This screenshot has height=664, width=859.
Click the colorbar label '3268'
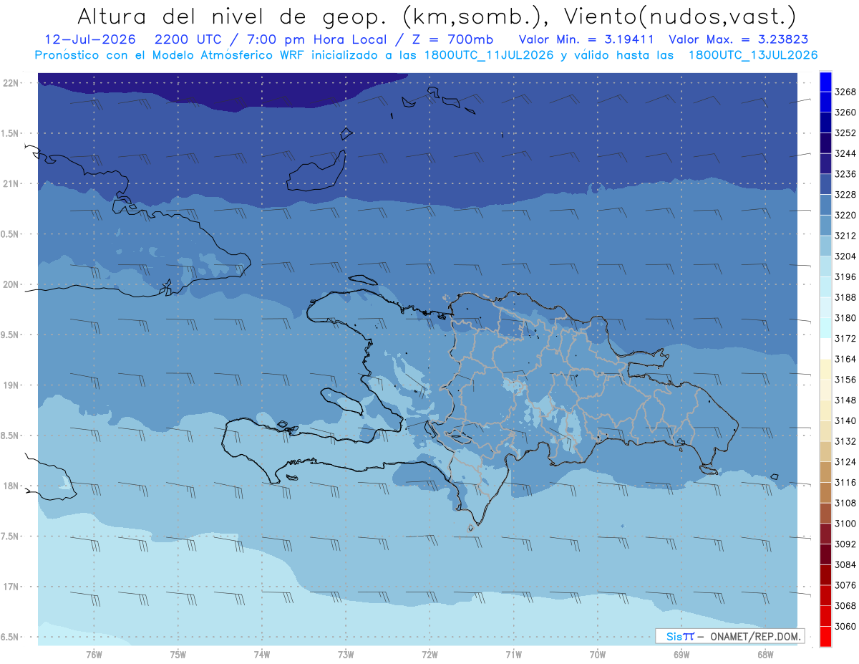(x=845, y=92)
